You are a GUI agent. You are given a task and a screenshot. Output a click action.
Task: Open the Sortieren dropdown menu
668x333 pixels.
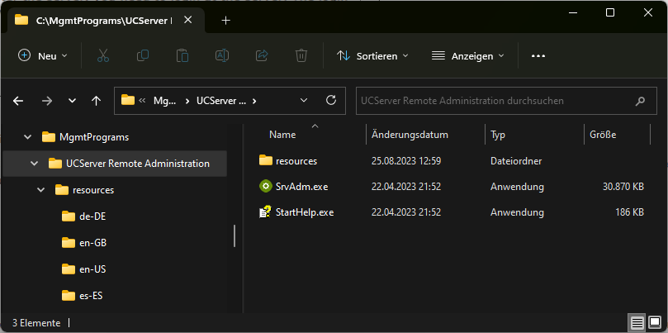tap(372, 56)
